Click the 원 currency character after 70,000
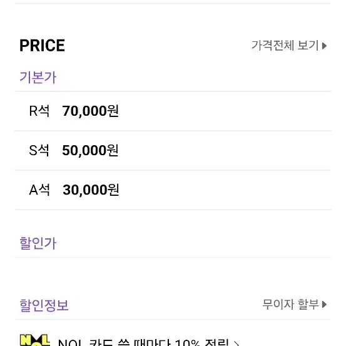The image size is (346, 346). tap(113, 111)
